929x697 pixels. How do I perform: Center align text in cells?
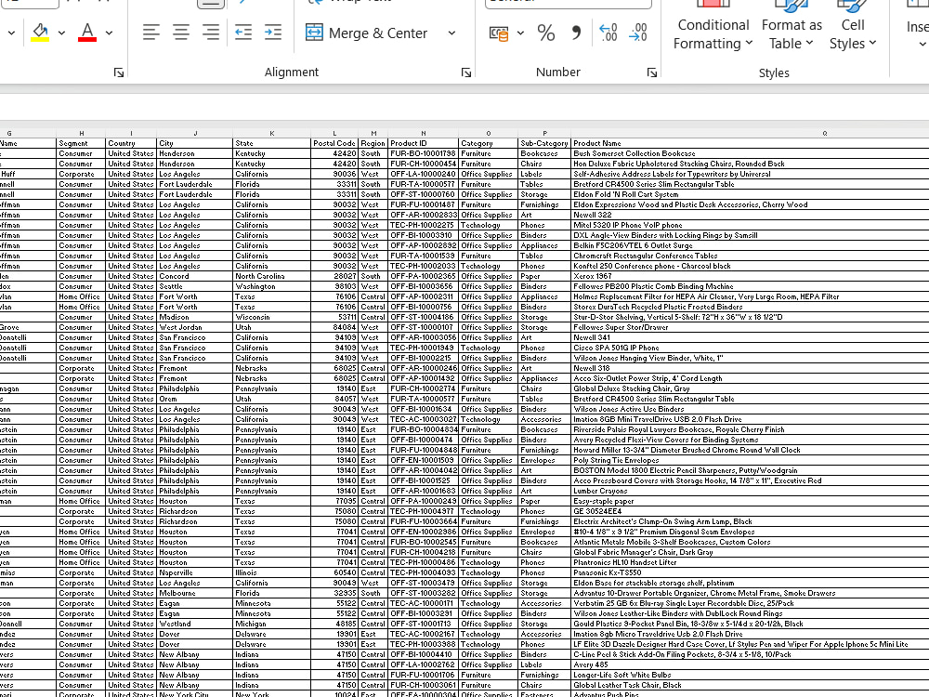coord(181,33)
